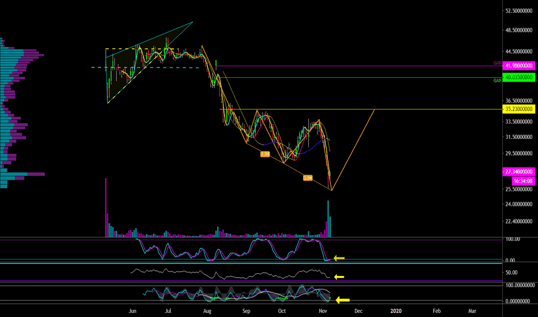
Task: Click the 22.40000000 price scale label
Action: coord(519,221)
